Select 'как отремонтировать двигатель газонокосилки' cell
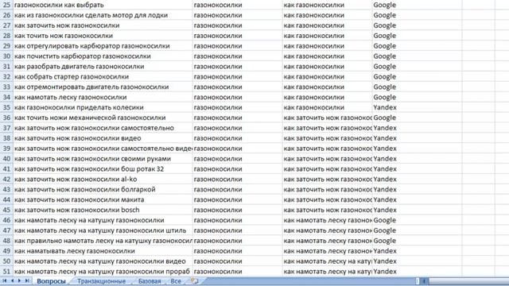This screenshot has width=509, height=286. (103, 87)
